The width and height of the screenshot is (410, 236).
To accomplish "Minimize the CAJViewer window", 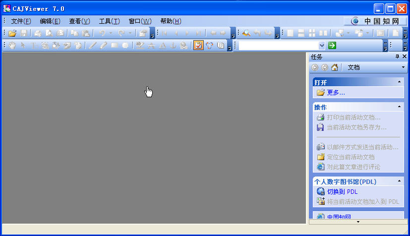I will click(379, 9).
